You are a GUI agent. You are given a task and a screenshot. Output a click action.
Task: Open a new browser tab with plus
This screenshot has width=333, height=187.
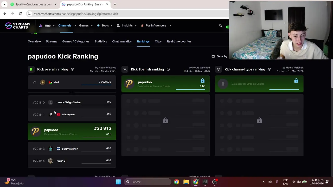click(x=115, y=4)
